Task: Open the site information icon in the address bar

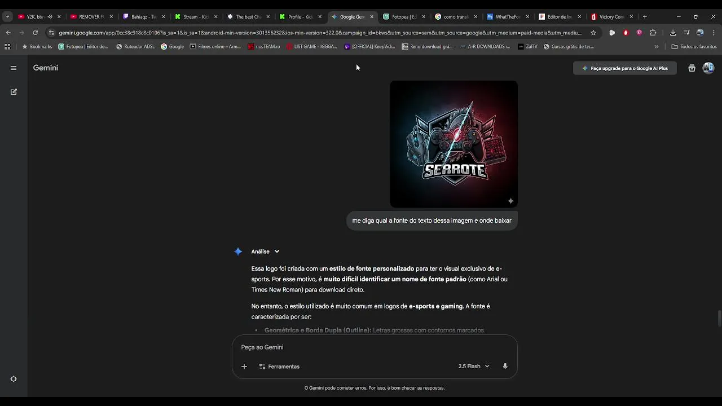Action: (51, 33)
